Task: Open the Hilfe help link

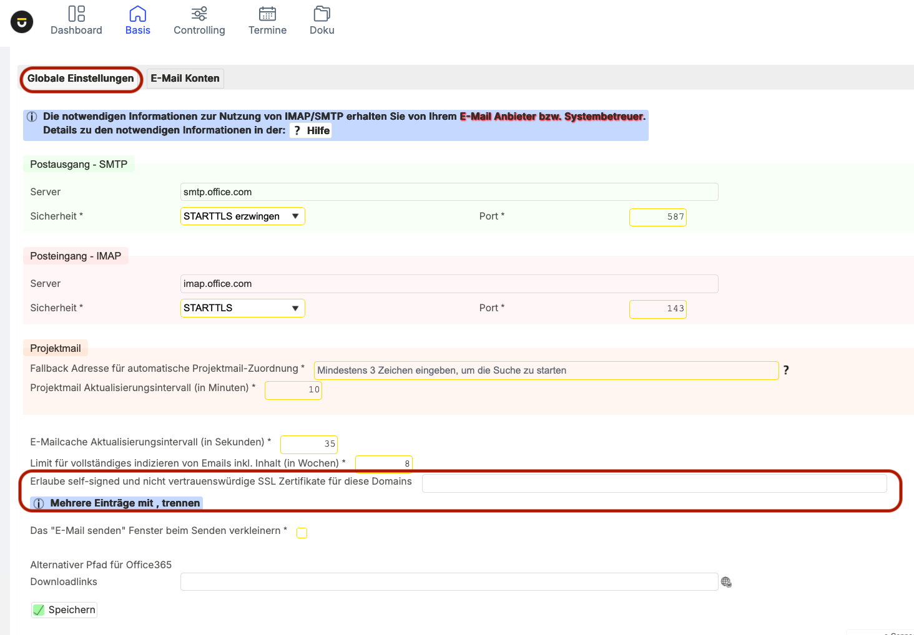Action: [x=311, y=130]
